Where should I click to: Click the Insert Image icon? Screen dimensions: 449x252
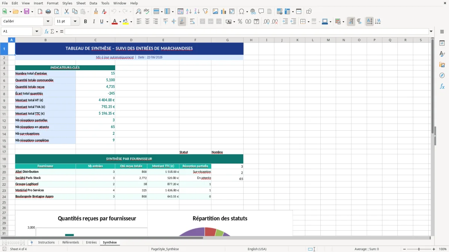(x=216, y=12)
